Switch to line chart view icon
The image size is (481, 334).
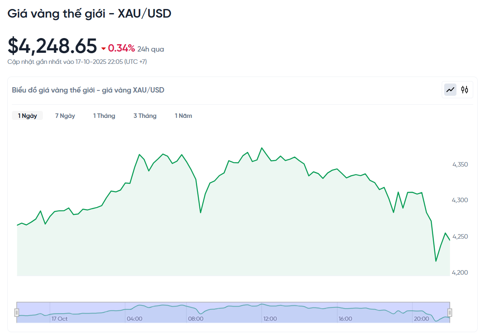point(450,90)
